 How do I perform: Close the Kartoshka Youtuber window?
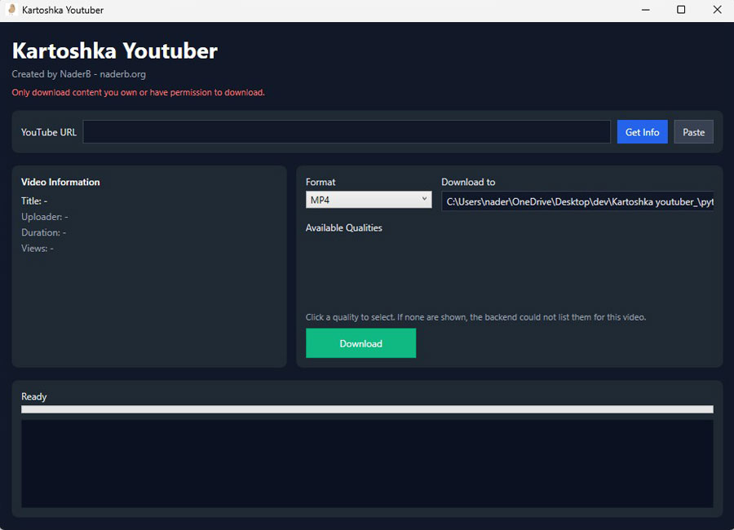tap(717, 9)
